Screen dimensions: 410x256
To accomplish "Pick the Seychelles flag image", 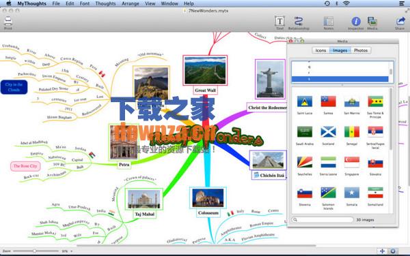I will click(x=305, y=162).
